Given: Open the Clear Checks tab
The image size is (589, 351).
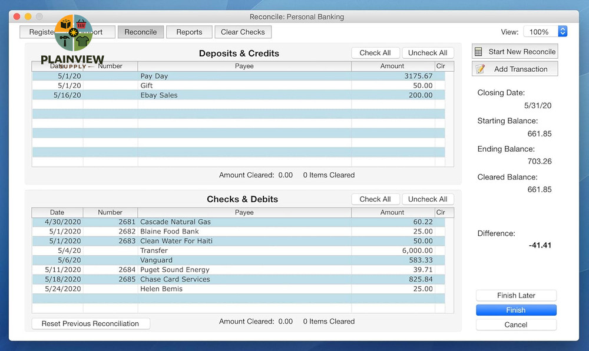Looking at the screenshot, I should point(243,32).
